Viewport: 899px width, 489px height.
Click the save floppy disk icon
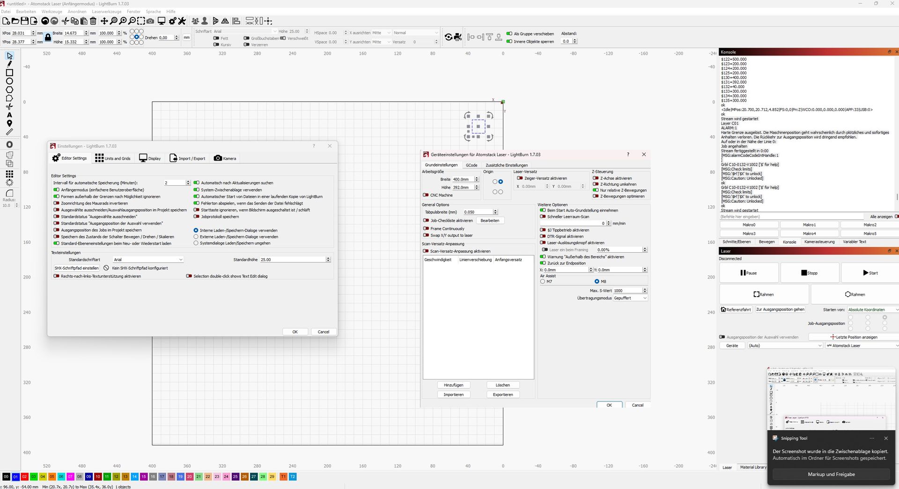tap(25, 21)
